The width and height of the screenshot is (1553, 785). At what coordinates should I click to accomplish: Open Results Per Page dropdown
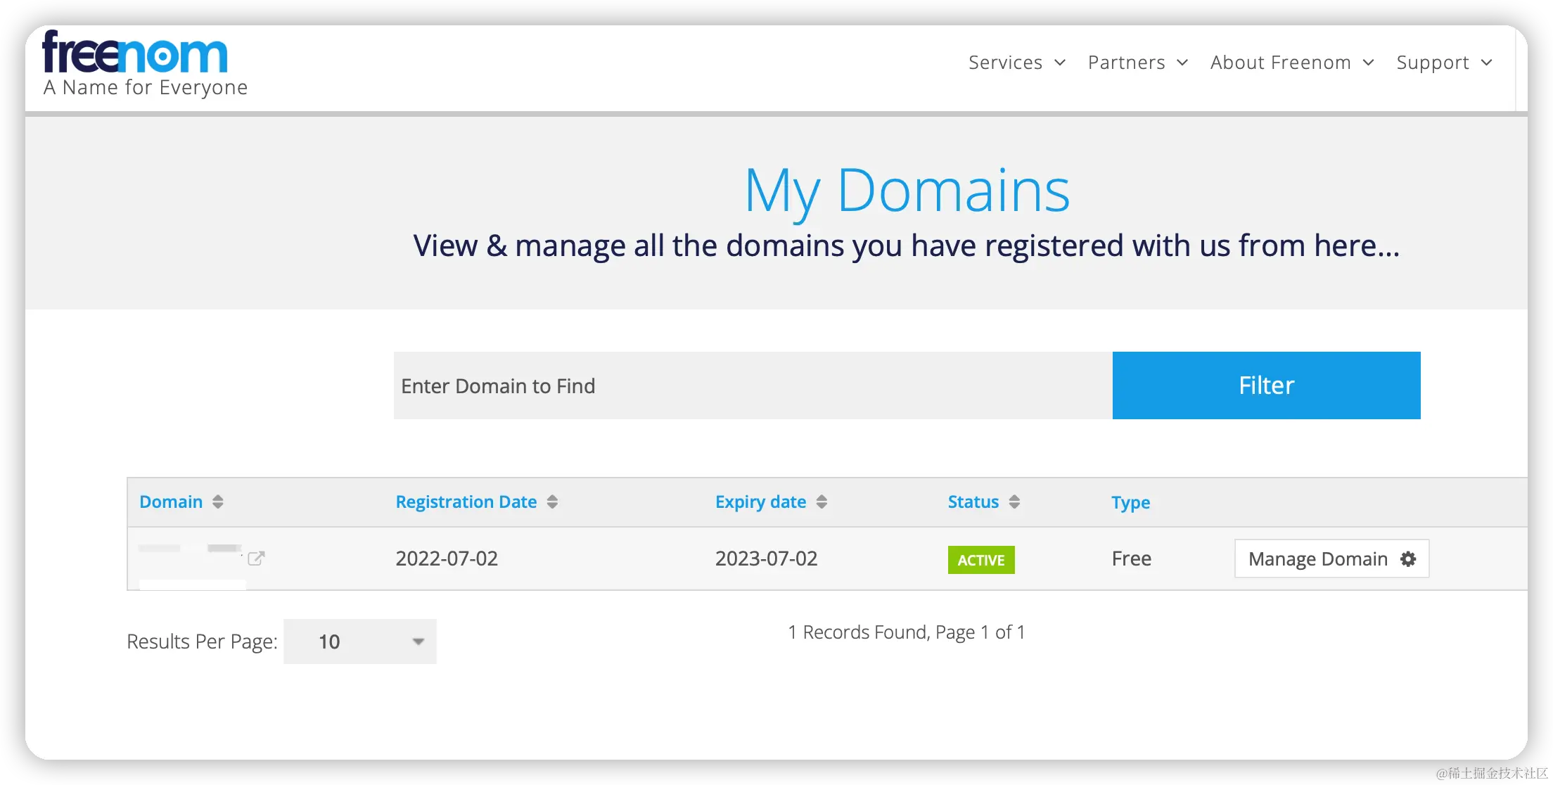360,642
